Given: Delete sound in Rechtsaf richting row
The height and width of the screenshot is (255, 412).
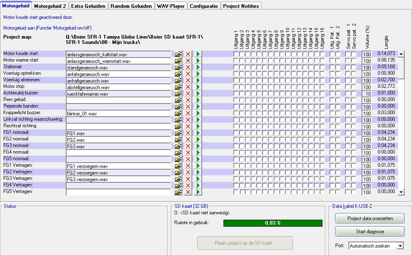Looking at the screenshot, I should pos(188,126).
